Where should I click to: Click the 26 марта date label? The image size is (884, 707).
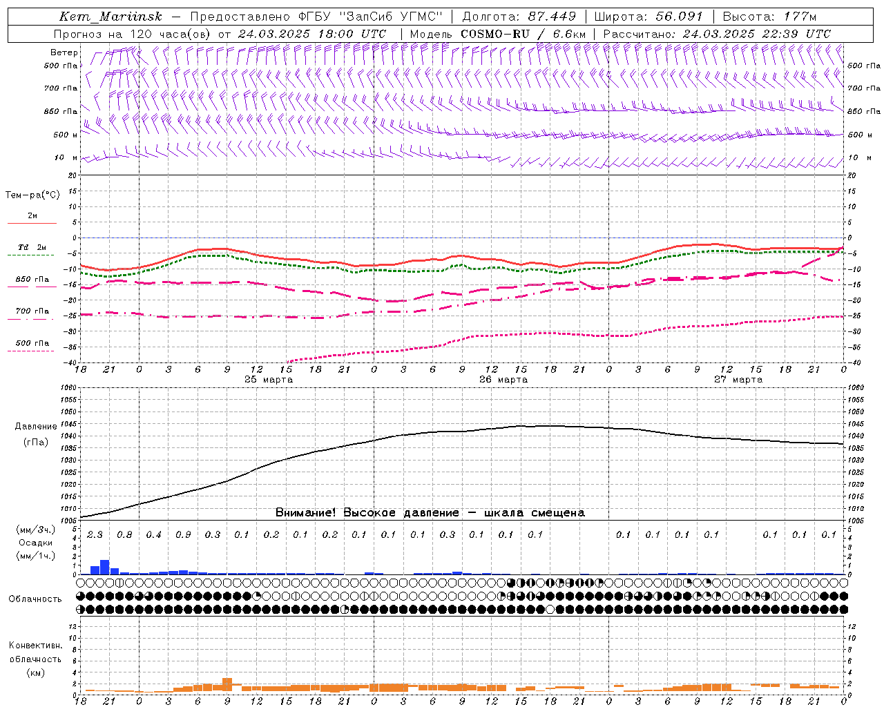(x=503, y=380)
